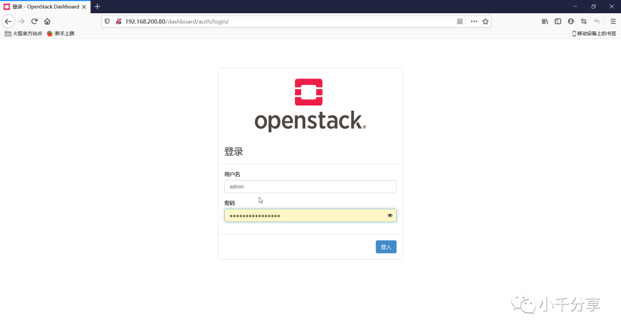The image size is (621, 332).
Task: Click into the 密码 password field
Action: click(x=310, y=216)
